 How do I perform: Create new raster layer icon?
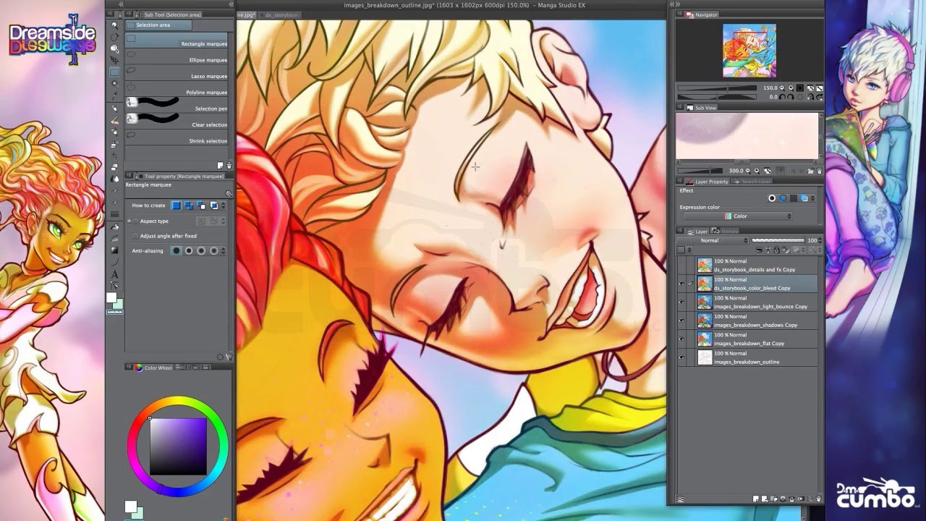[x=755, y=499]
